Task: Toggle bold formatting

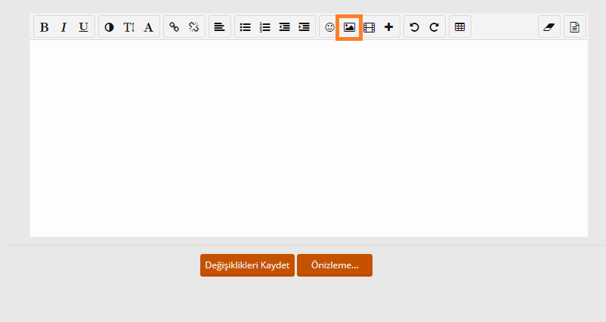Action: 44,27
